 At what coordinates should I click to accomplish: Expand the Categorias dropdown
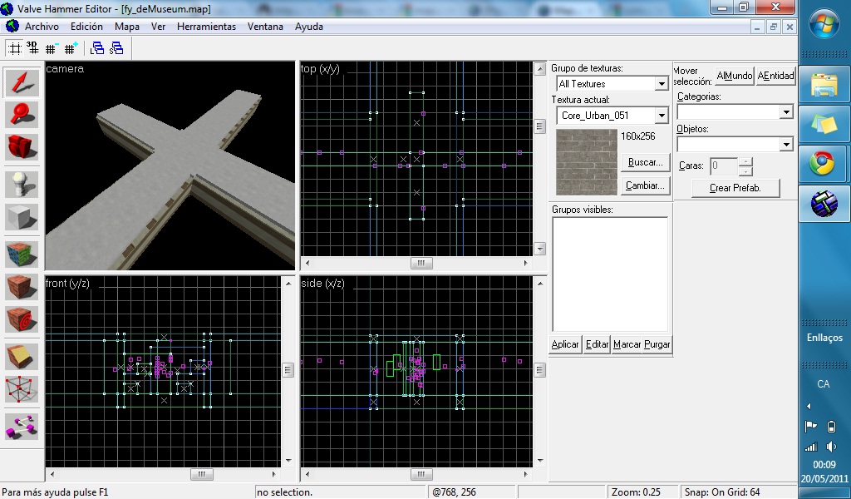point(786,111)
